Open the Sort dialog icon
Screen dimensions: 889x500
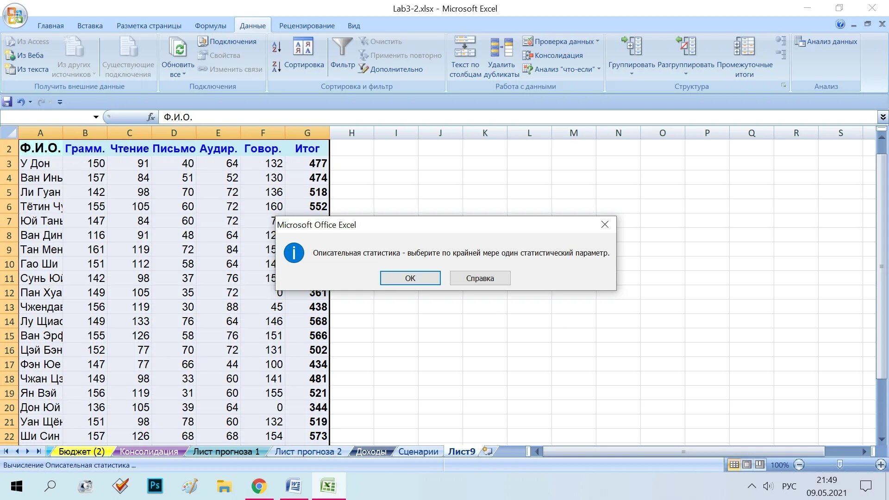(303, 47)
